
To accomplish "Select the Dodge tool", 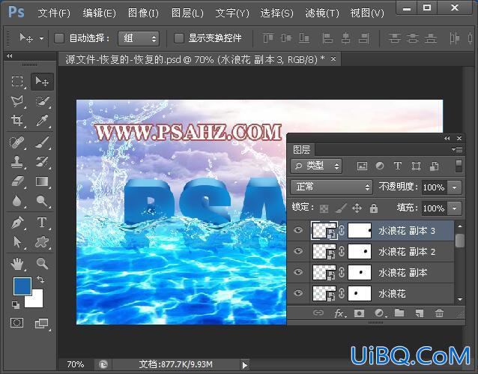I will (42, 201).
